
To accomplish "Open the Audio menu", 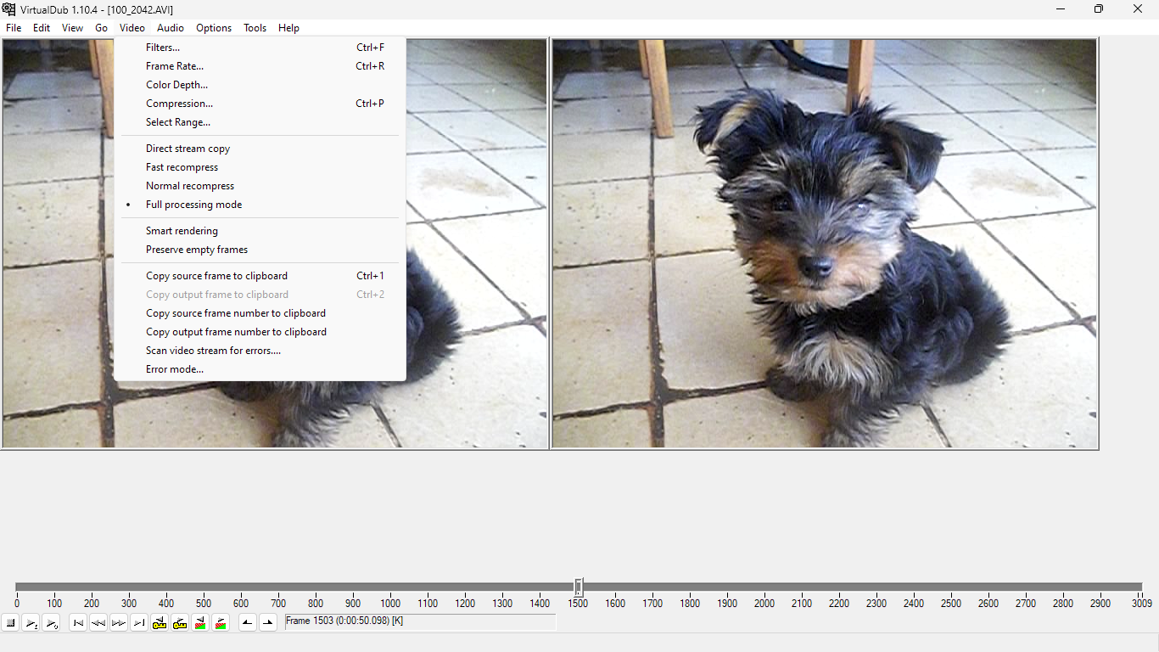I will click(x=171, y=28).
